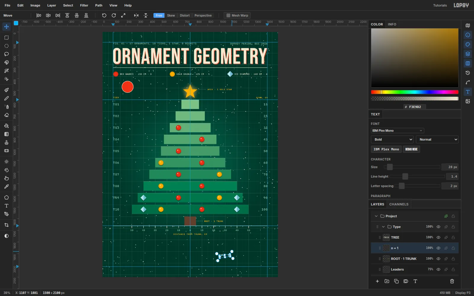Screen dimensions: 474x296
Task: Open the IBM Plex Mono font dropdown
Action: tap(397, 131)
